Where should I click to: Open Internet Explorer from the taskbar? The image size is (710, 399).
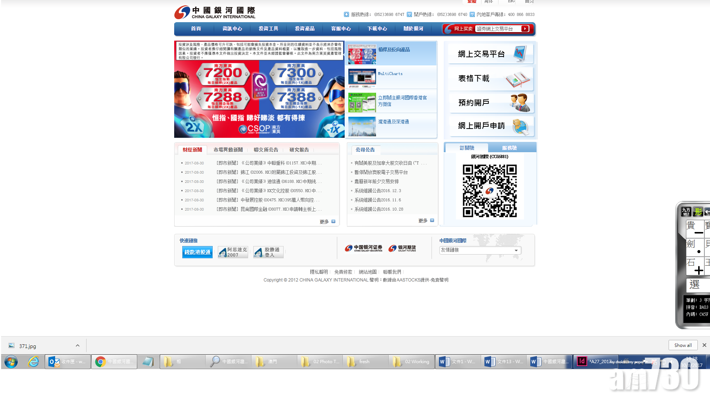coord(34,362)
